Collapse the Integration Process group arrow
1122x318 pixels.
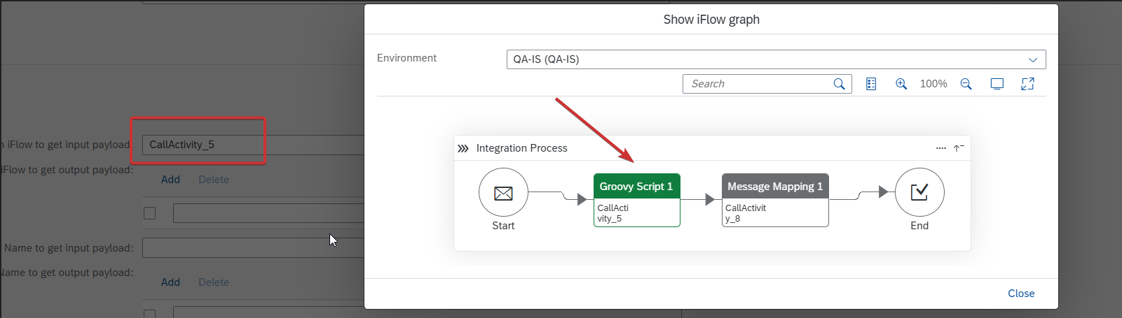click(x=959, y=148)
